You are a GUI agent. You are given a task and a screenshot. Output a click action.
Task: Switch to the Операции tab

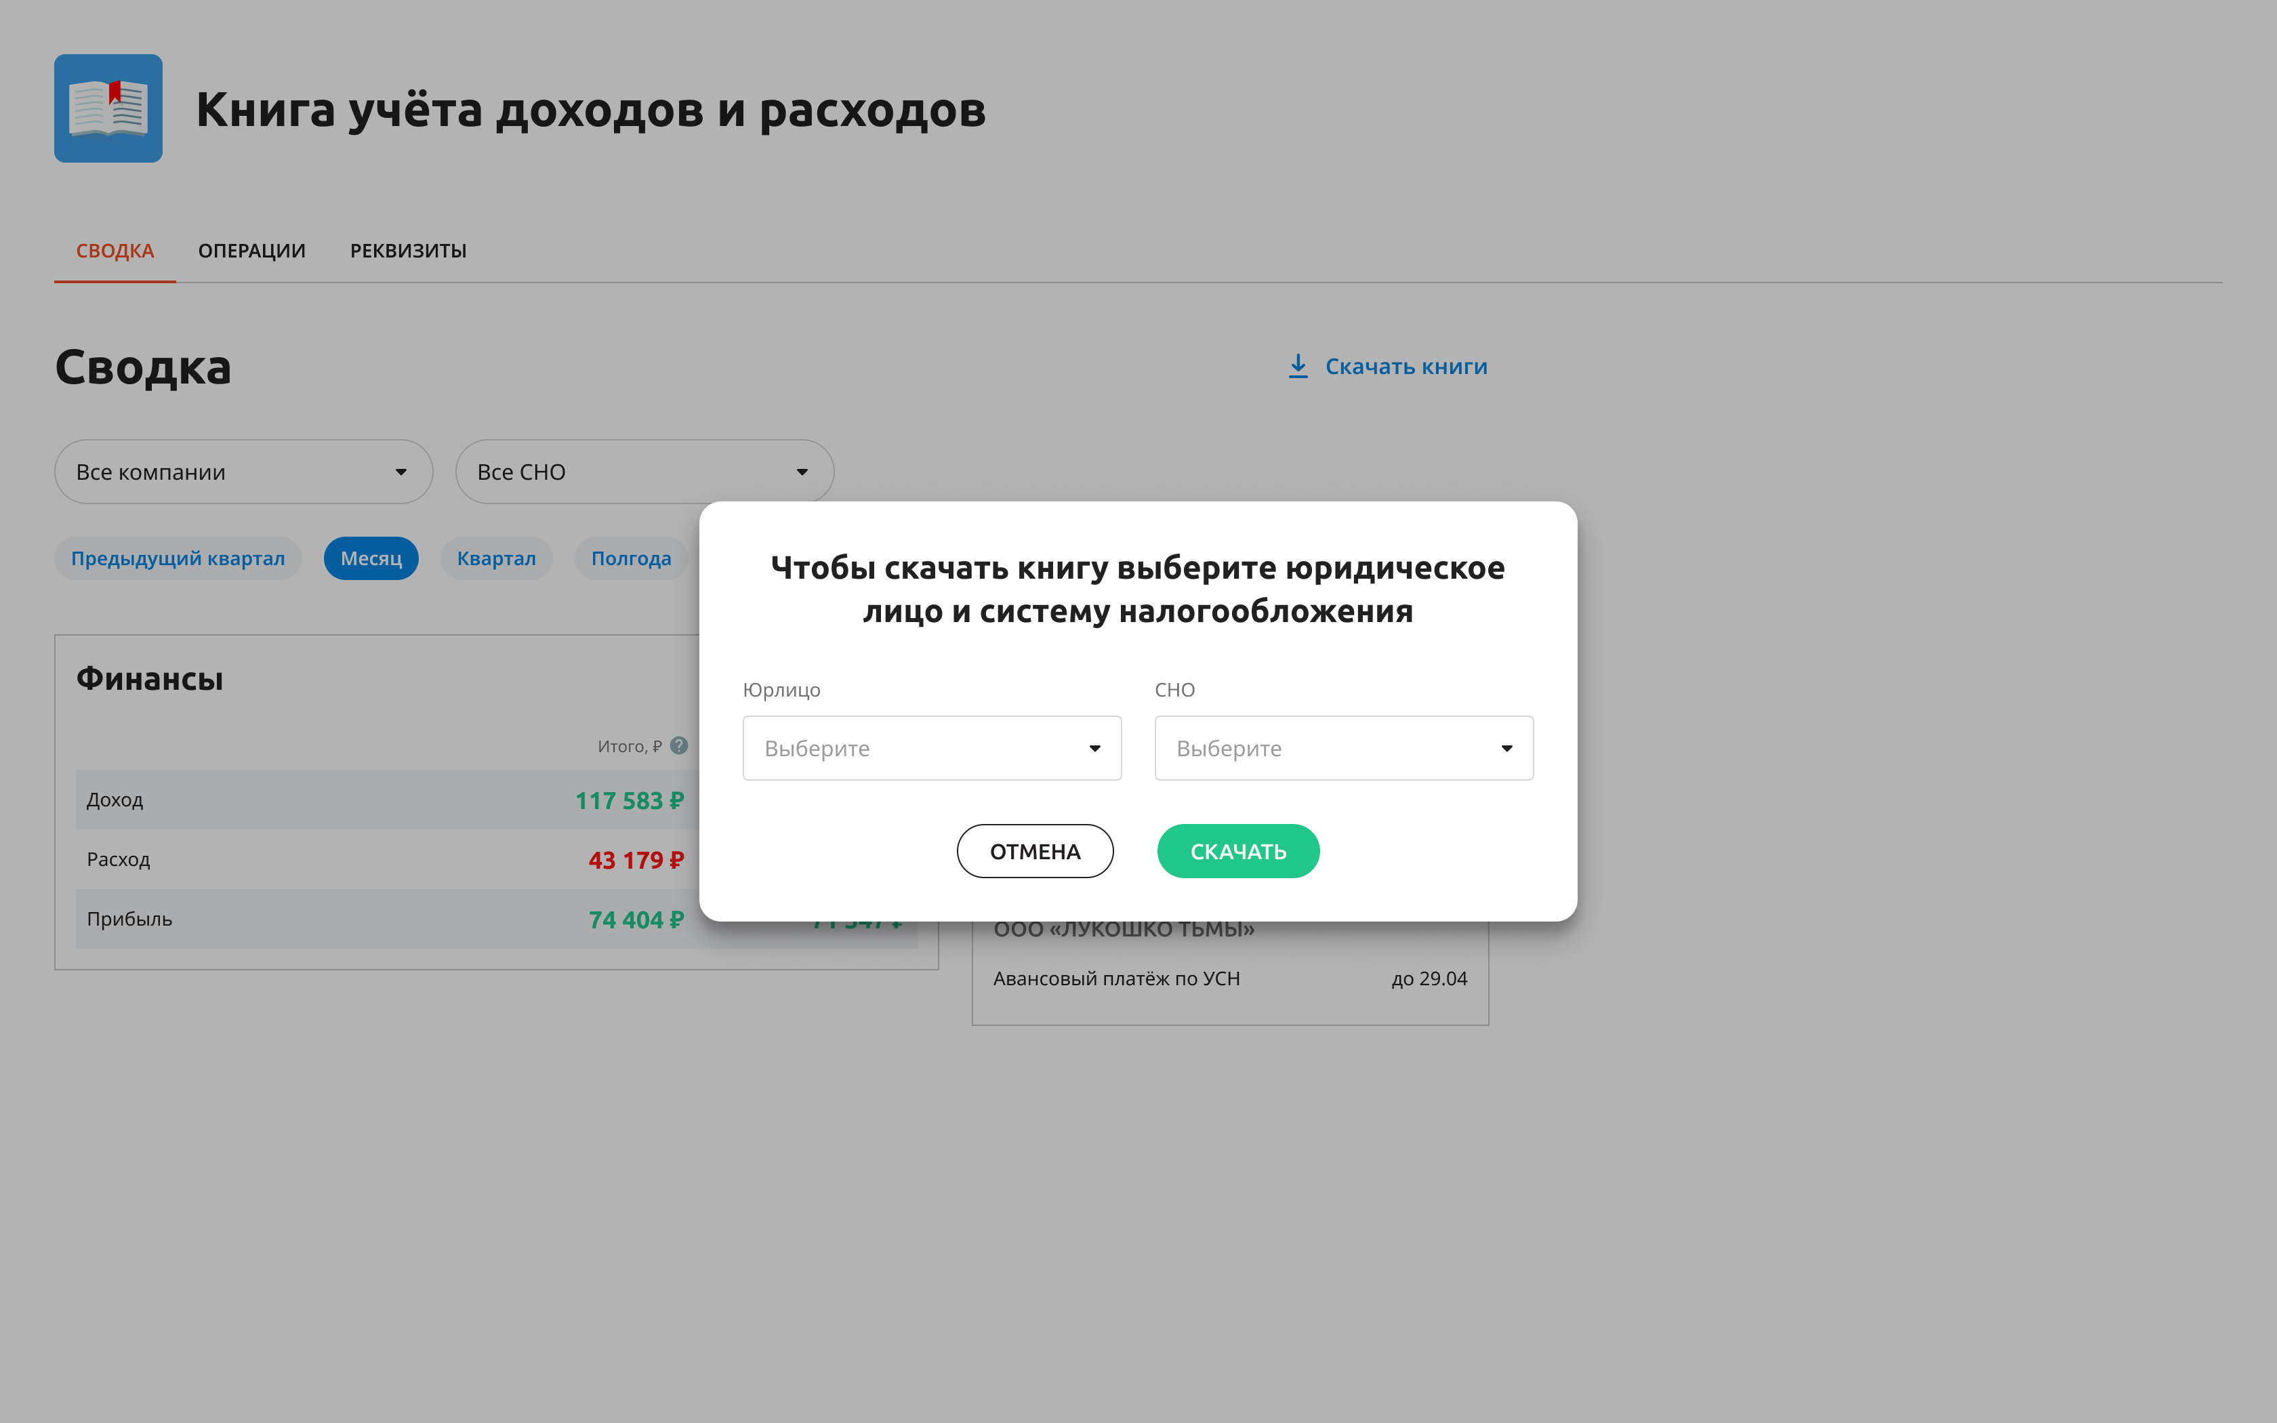tap(251, 250)
